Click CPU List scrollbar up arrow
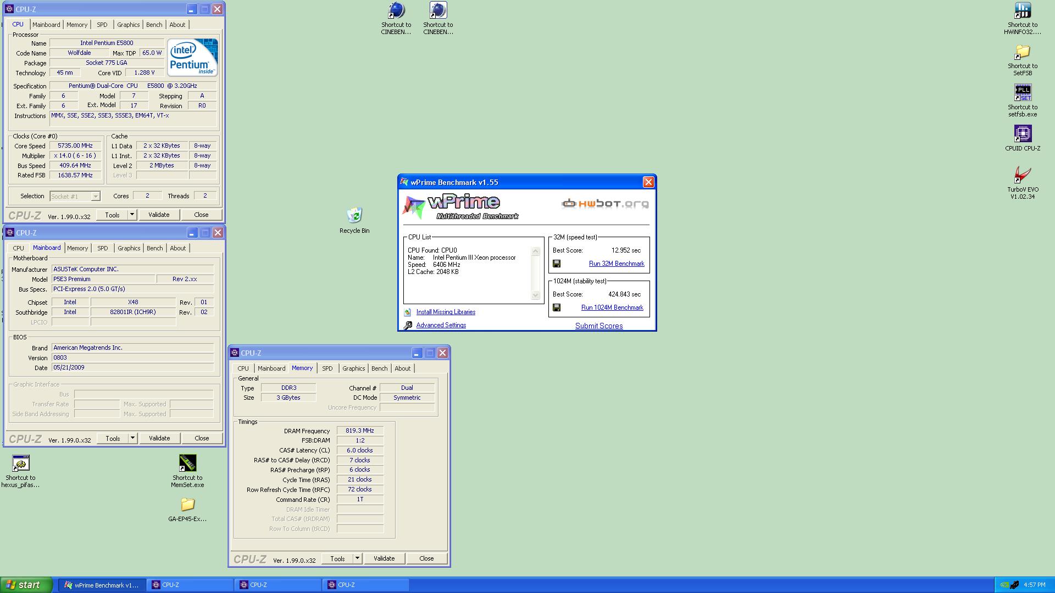This screenshot has width=1055, height=593. pos(536,251)
